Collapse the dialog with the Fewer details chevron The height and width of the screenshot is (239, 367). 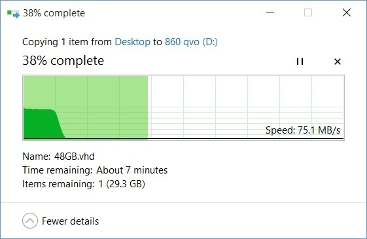tap(30, 221)
